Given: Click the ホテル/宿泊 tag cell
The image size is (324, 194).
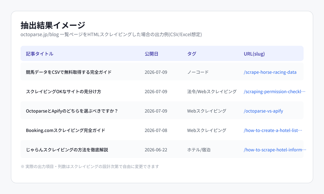Looking at the screenshot, I should click(199, 150).
